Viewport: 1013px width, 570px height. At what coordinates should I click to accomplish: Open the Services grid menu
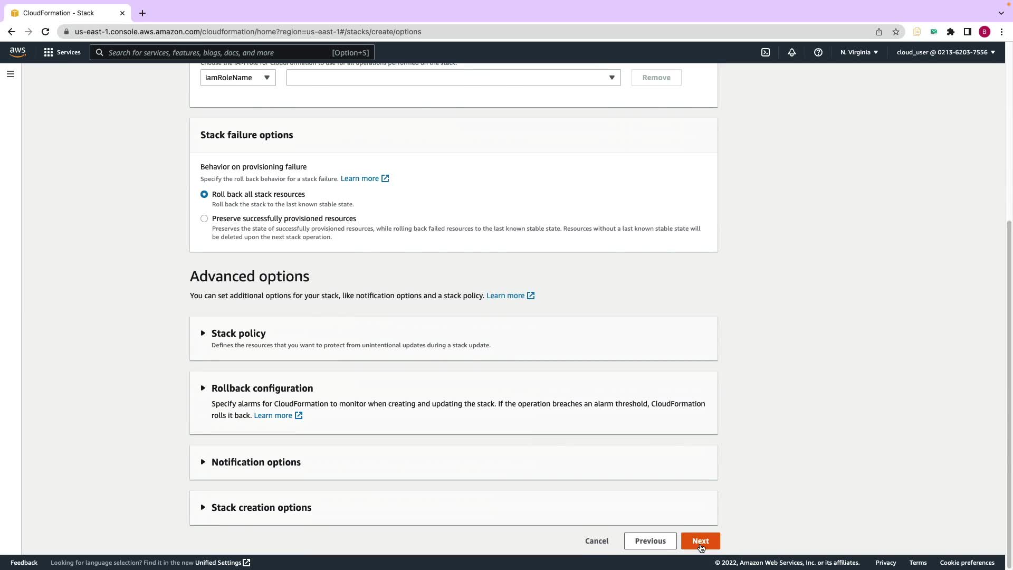[x=62, y=52]
